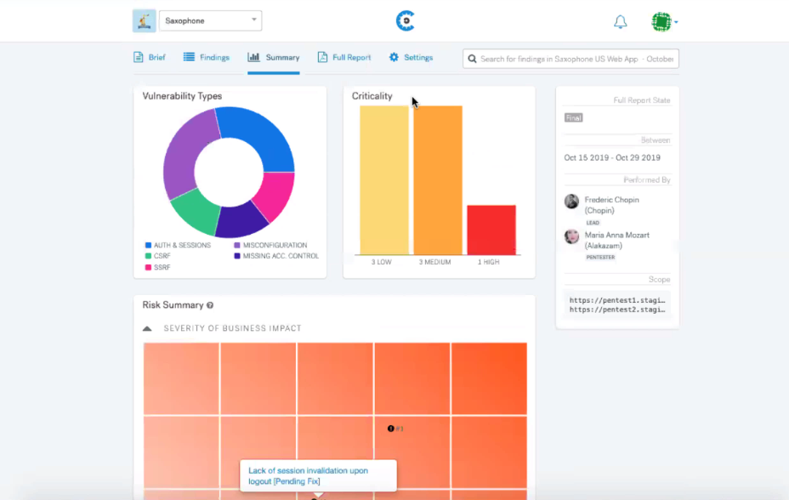Expand the Saxophone asset dropdown

click(x=210, y=20)
